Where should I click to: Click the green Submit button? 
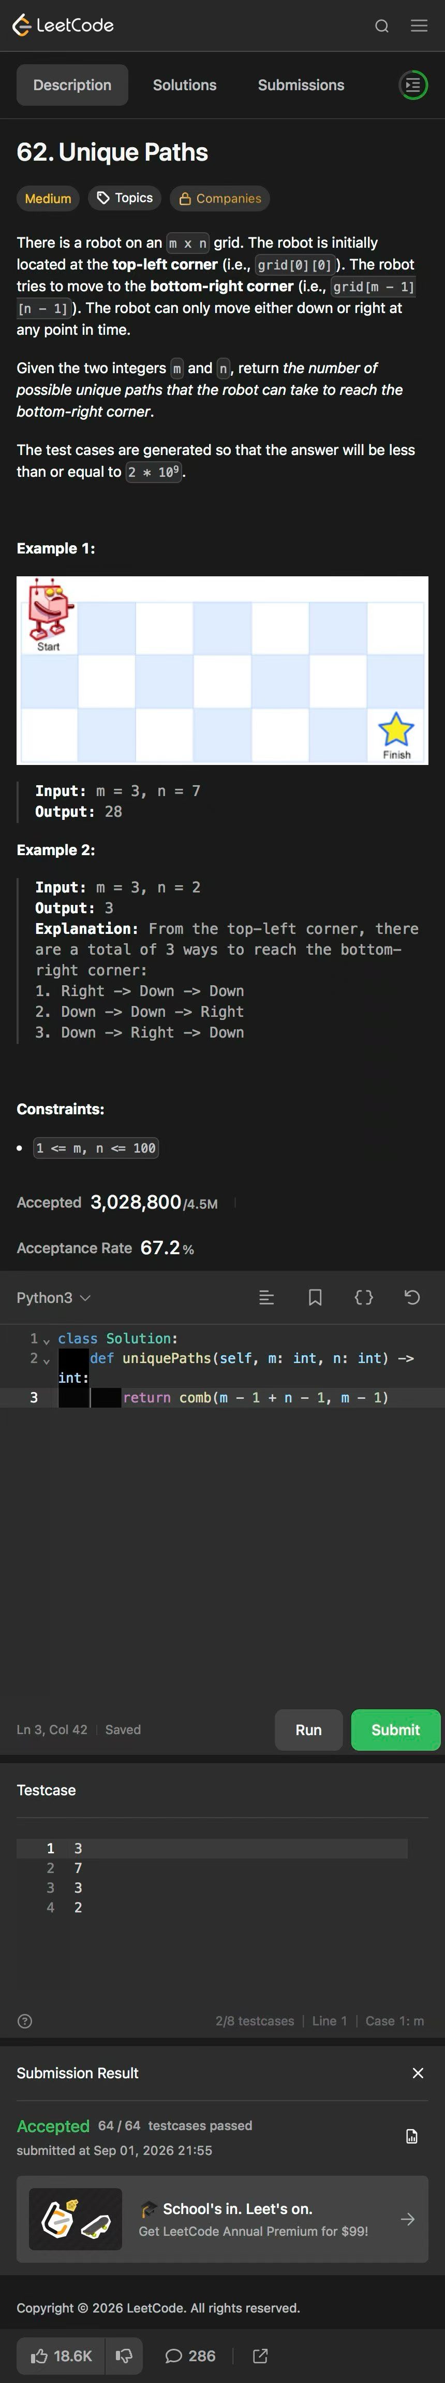point(395,1730)
